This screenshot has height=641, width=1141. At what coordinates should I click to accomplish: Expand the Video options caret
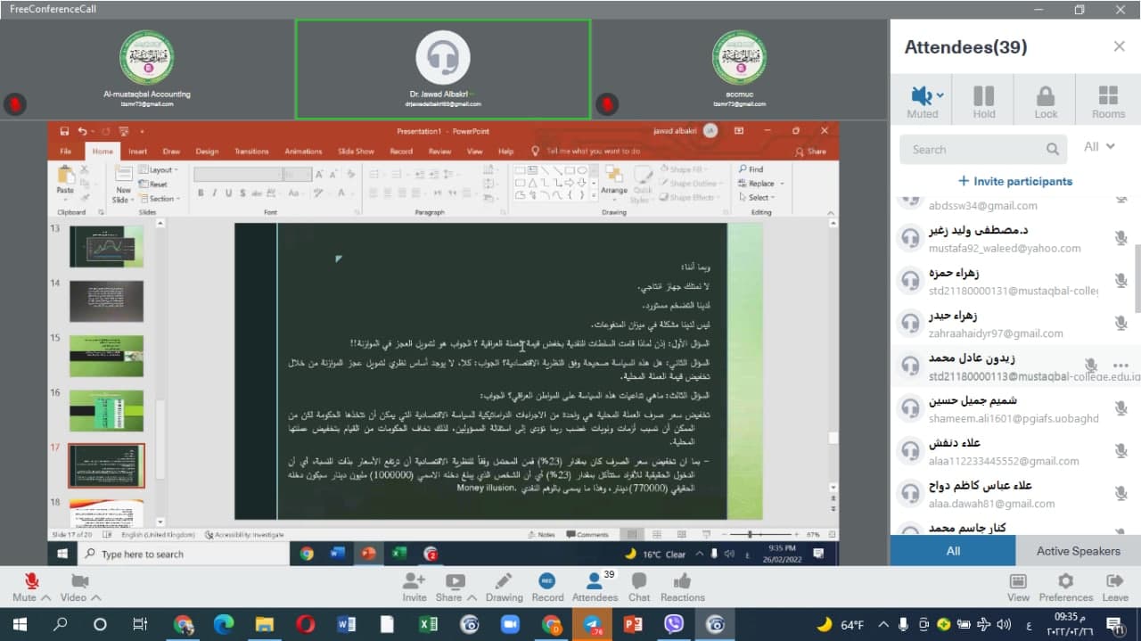[95, 597]
